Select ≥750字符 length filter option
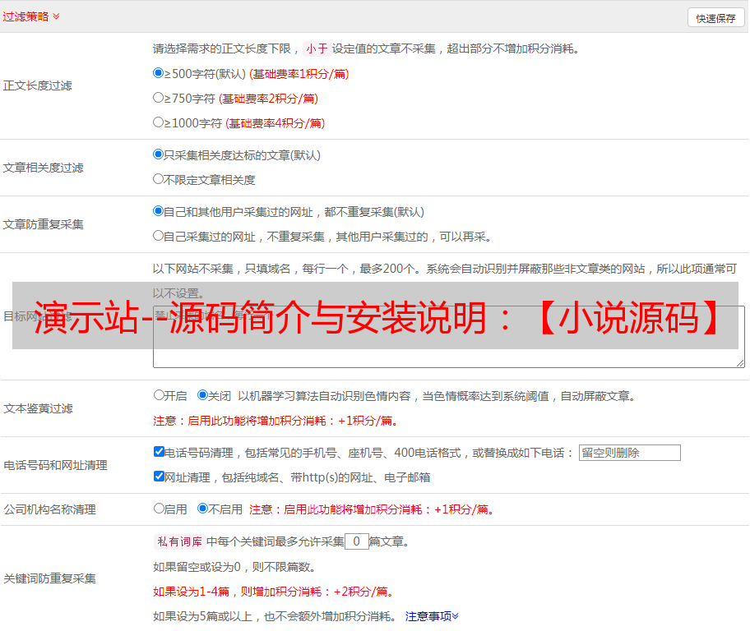Screen dimensions: 750x631 pos(159,98)
